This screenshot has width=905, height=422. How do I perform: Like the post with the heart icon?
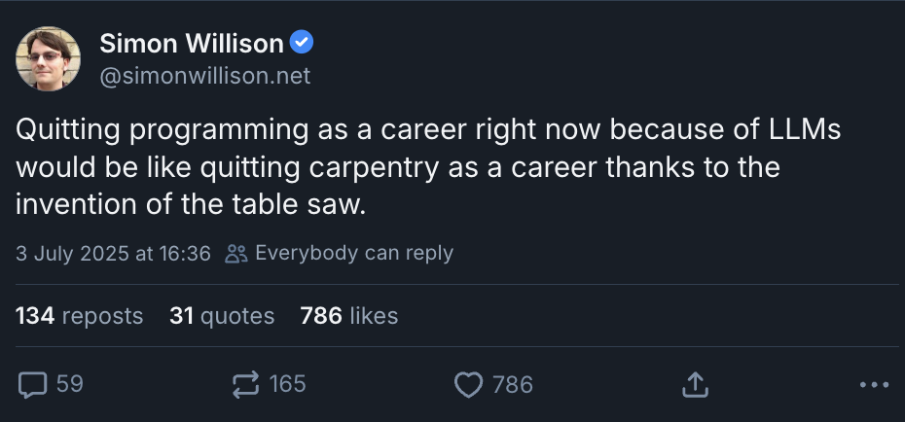pyautogui.click(x=469, y=385)
